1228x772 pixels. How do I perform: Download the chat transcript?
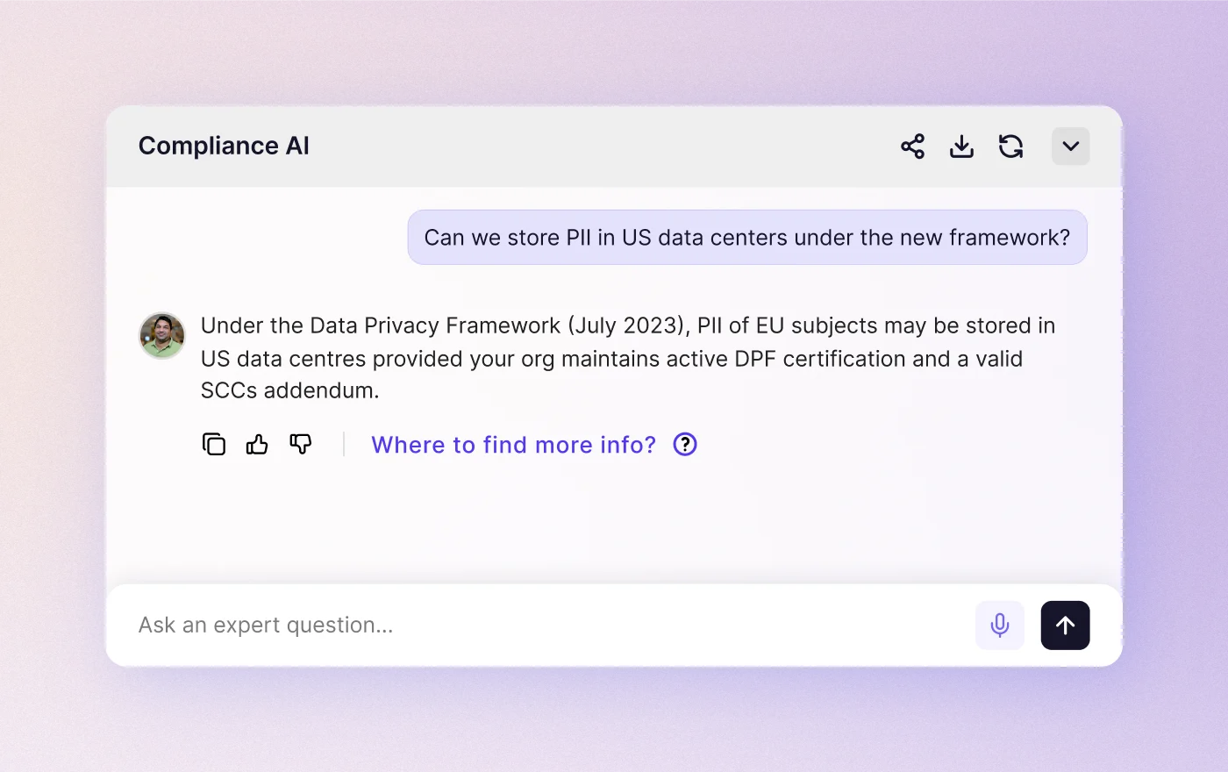click(961, 147)
